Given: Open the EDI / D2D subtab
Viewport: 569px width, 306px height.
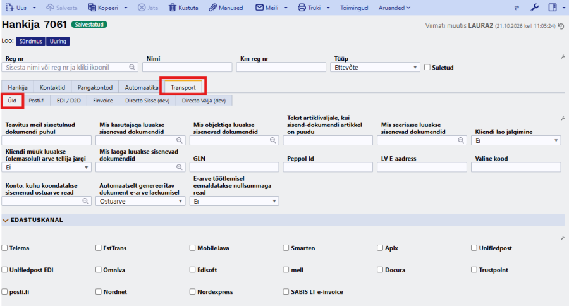Looking at the screenshot, I should coord(68,101).
